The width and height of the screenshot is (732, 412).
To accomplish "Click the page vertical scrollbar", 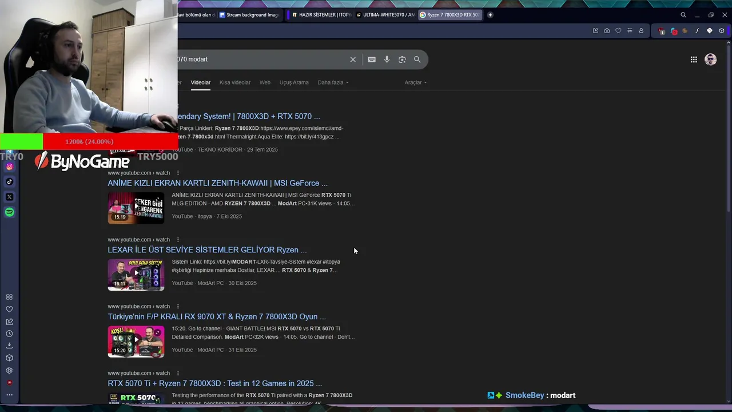I will coord(729,129).
